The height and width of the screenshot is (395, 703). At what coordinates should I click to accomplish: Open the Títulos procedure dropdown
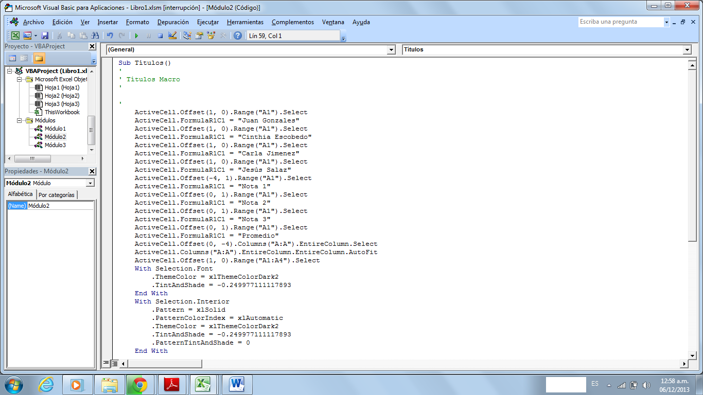pyautogui.click(x=687, y=50)
